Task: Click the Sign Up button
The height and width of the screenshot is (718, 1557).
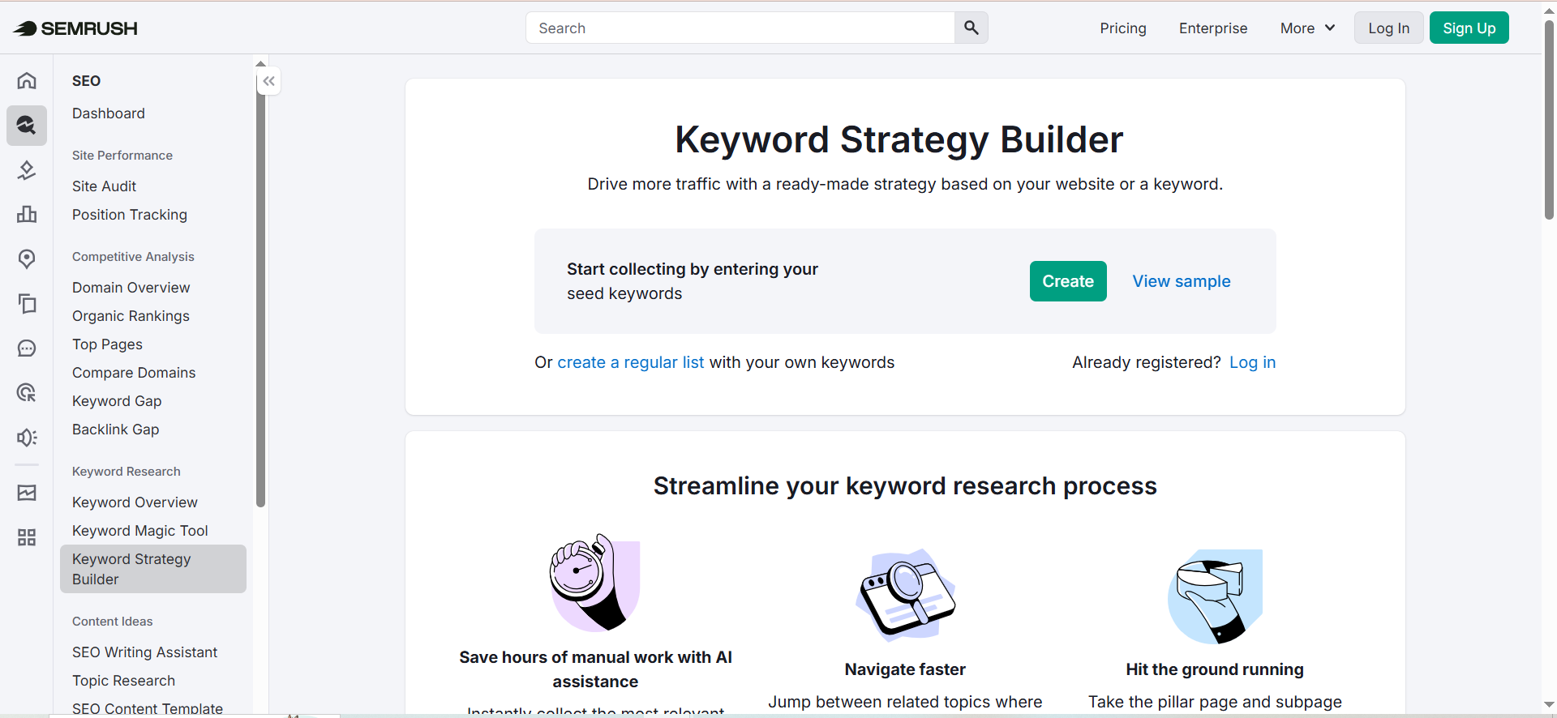Action: pos(1469,28)
